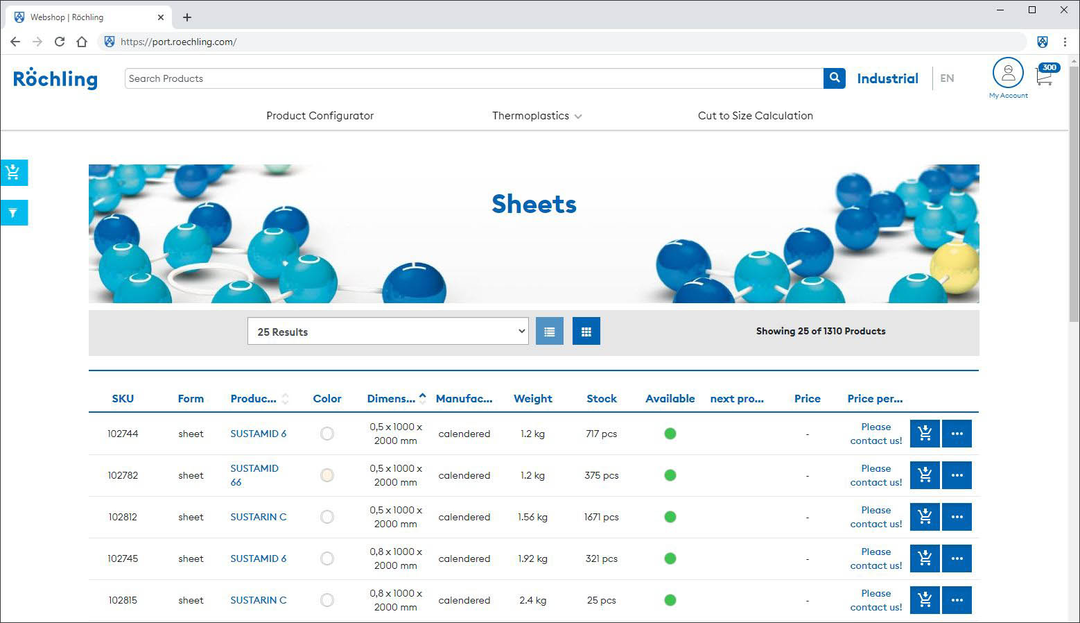This screenshot has width=1080, height=623.
Task: Switch to grid view
Action: tap(586, 332)
